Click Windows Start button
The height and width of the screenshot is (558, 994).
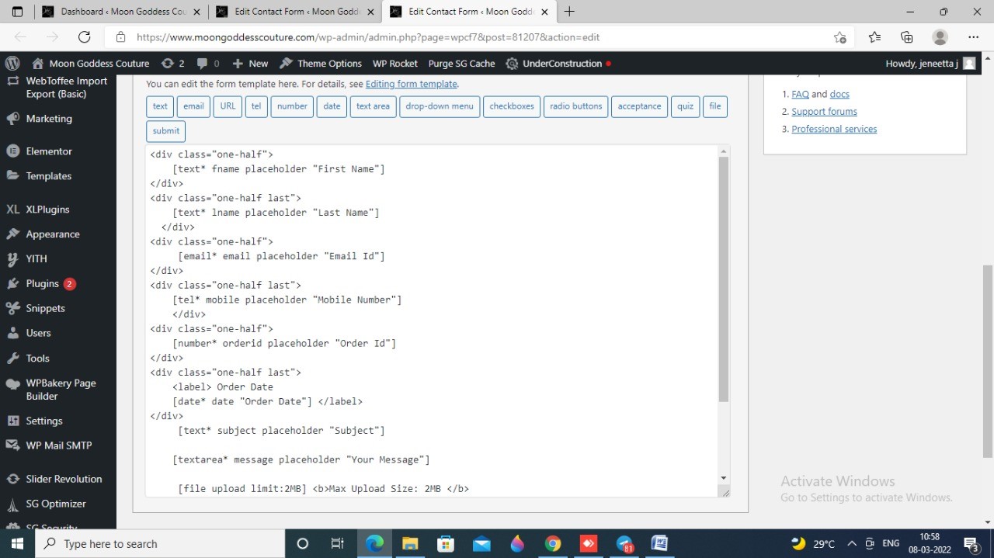tap(18, 543)
